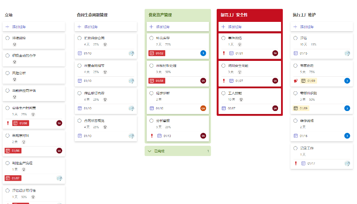Viewport: 357px width, 204px height.
Task: Click the red 01/08 due date badge in 立项 column
Action: (x=21, y=123)
